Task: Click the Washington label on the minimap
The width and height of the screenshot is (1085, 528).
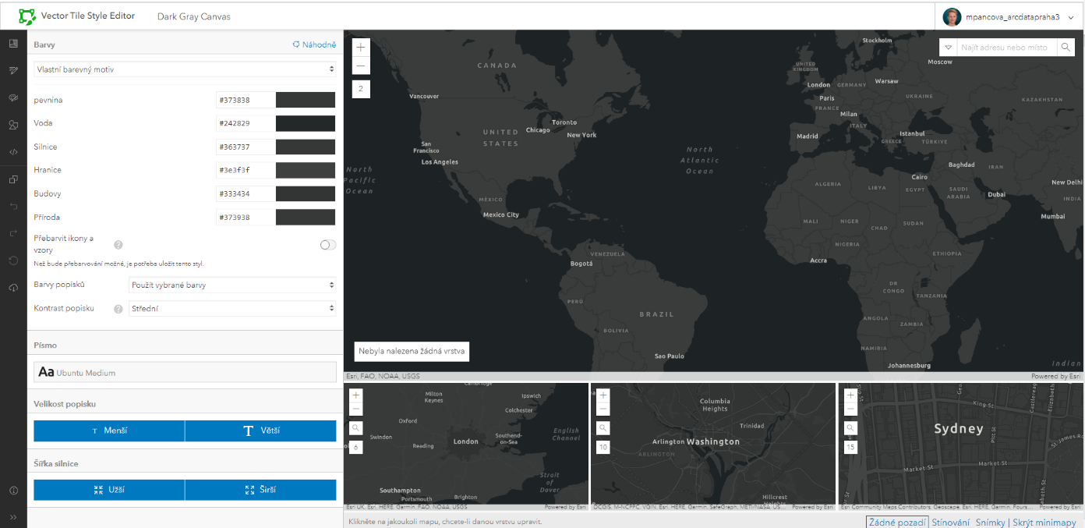Action: [713, 441]
